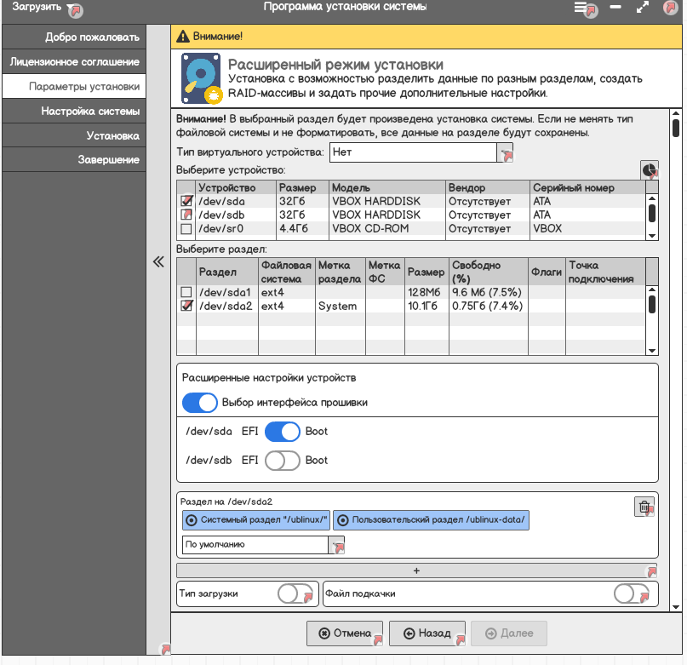This screenshot has height=665, width=687.
Task: Toggle the firmware interface selection switch
Action: (x=200, y=403)
